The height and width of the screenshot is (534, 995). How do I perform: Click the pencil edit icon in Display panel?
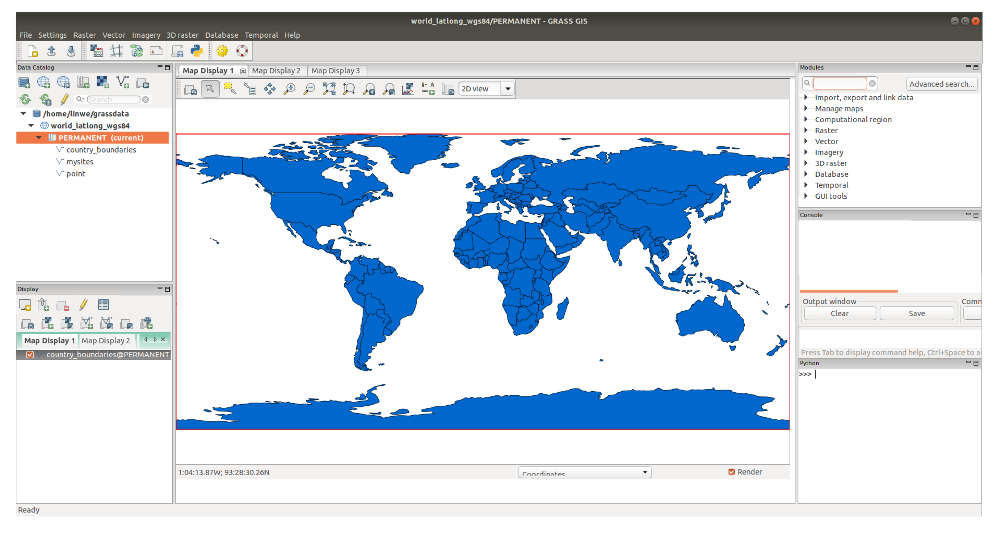pos(83,305)
